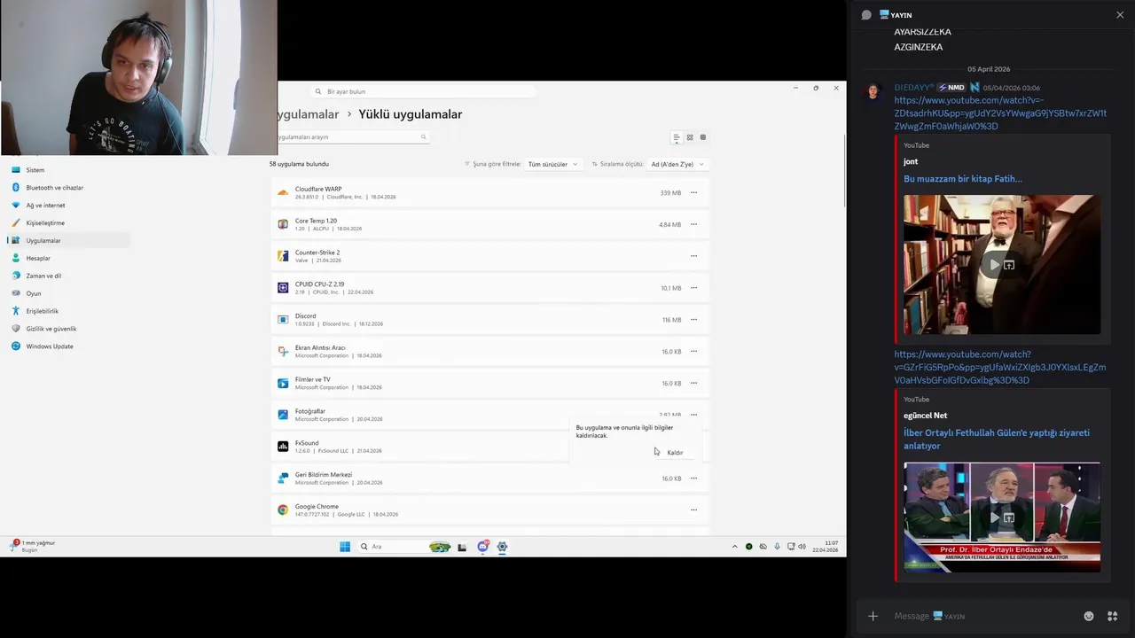Click the Counter-Strike 2 app icon

283,256
